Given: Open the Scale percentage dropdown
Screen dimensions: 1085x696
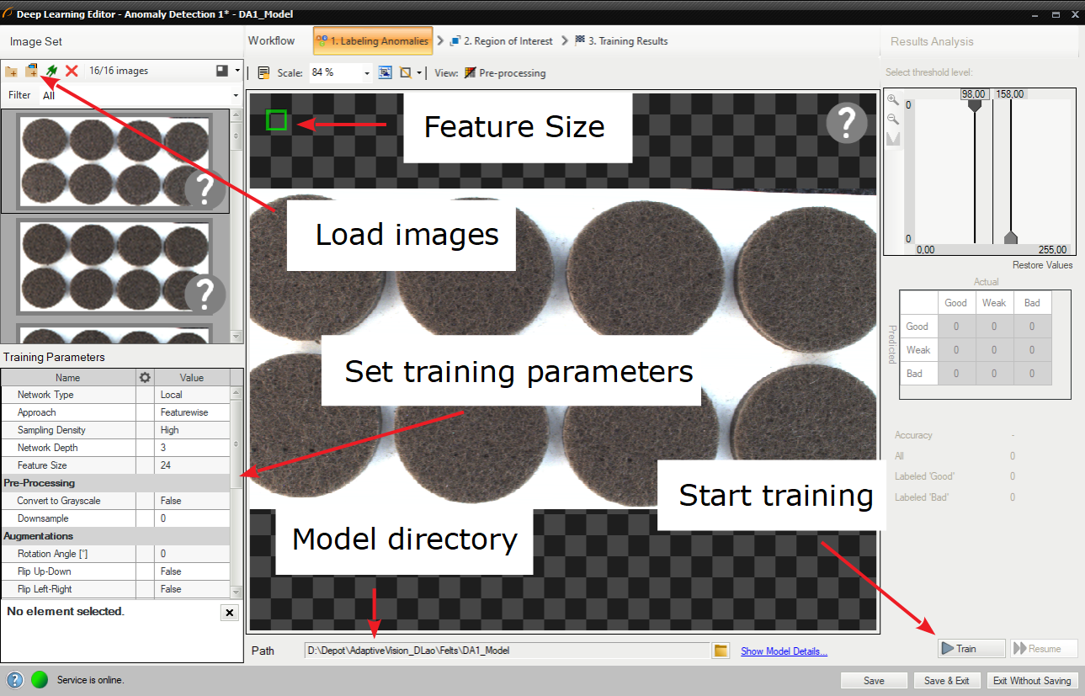Looking at the screenshot, I should (367, 73).
